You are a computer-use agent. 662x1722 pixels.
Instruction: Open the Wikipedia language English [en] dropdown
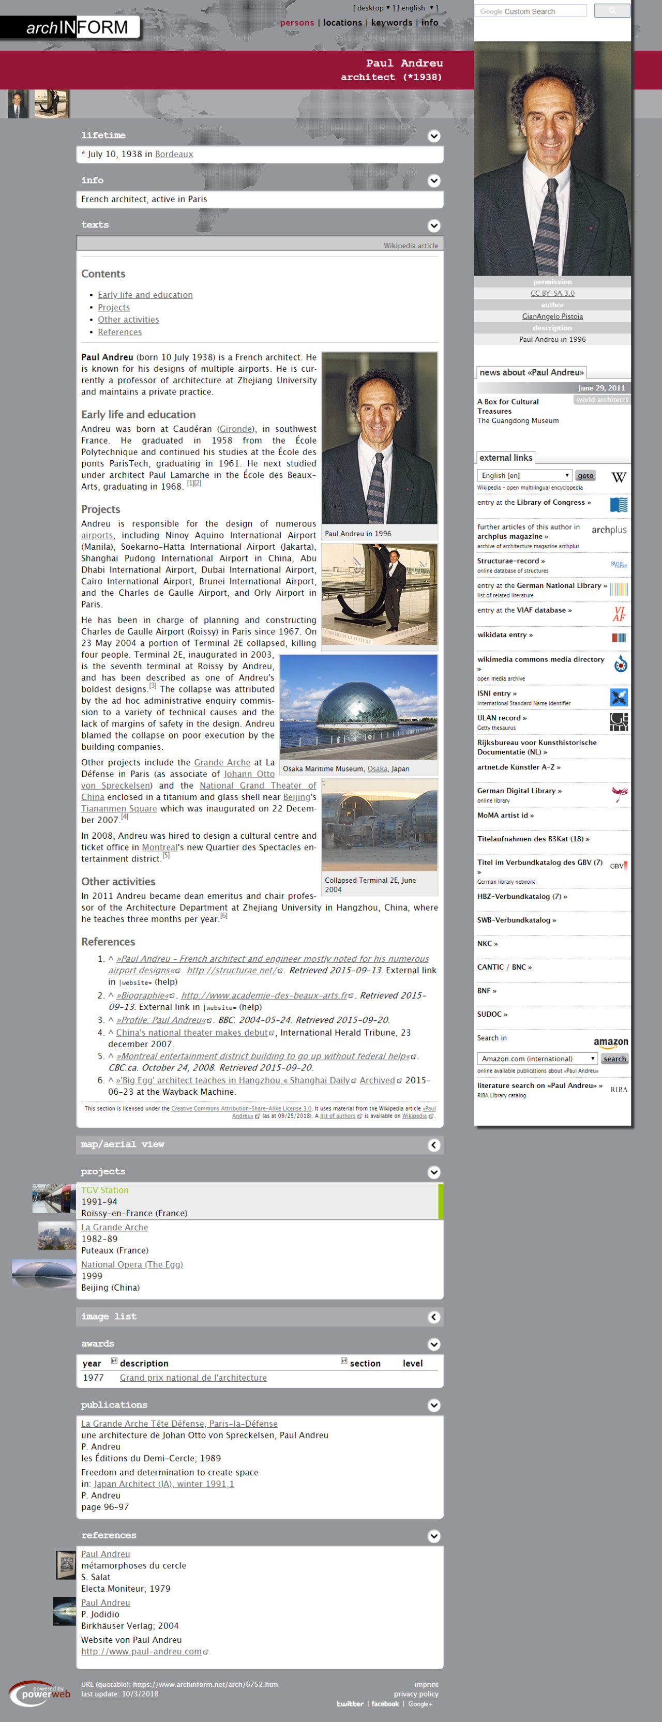tap(524, 475)
